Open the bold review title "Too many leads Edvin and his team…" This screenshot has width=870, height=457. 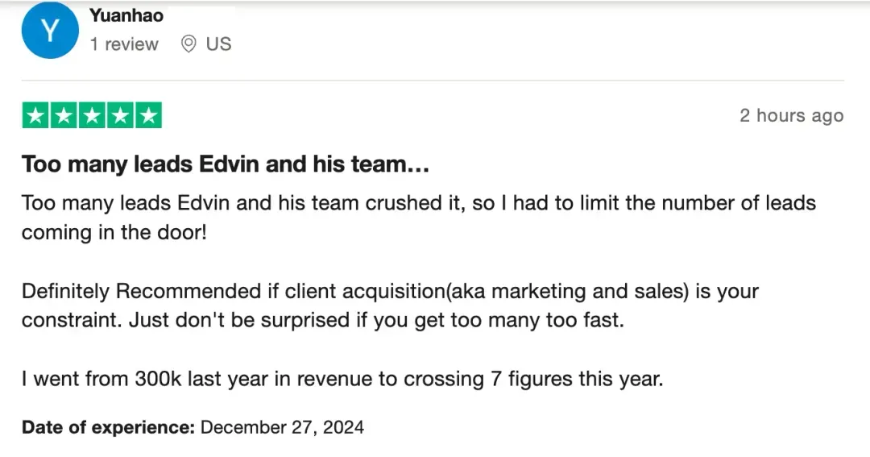(x=226, y=164)
